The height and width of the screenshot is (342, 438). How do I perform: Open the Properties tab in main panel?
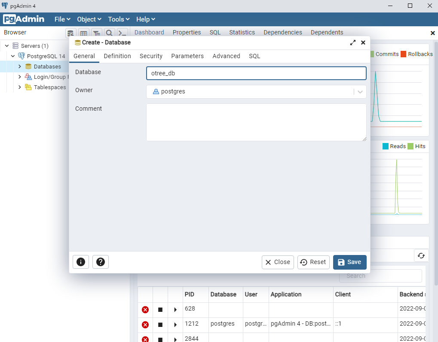(x=187, y=32)
